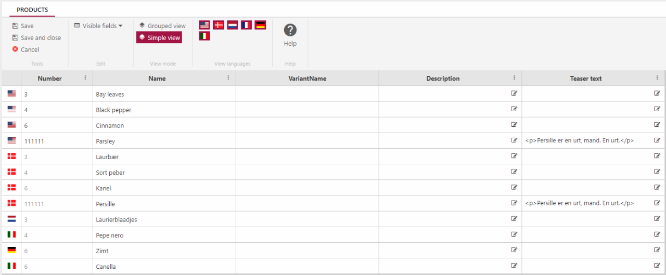Edit the Teaser text for Parsley
The height and width of the screenshot is (275, 666).
pyautogui.click(x=657, y=141)
